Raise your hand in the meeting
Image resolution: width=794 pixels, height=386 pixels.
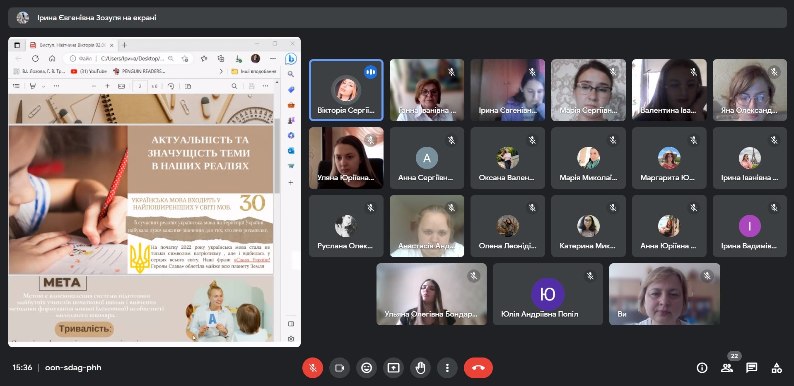click(420, 368)
